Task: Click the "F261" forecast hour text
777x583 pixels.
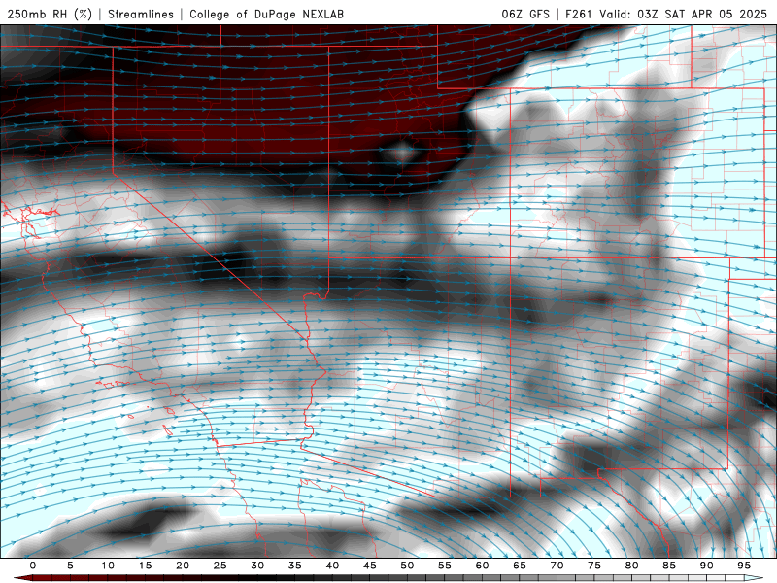Action: [578, 14]
